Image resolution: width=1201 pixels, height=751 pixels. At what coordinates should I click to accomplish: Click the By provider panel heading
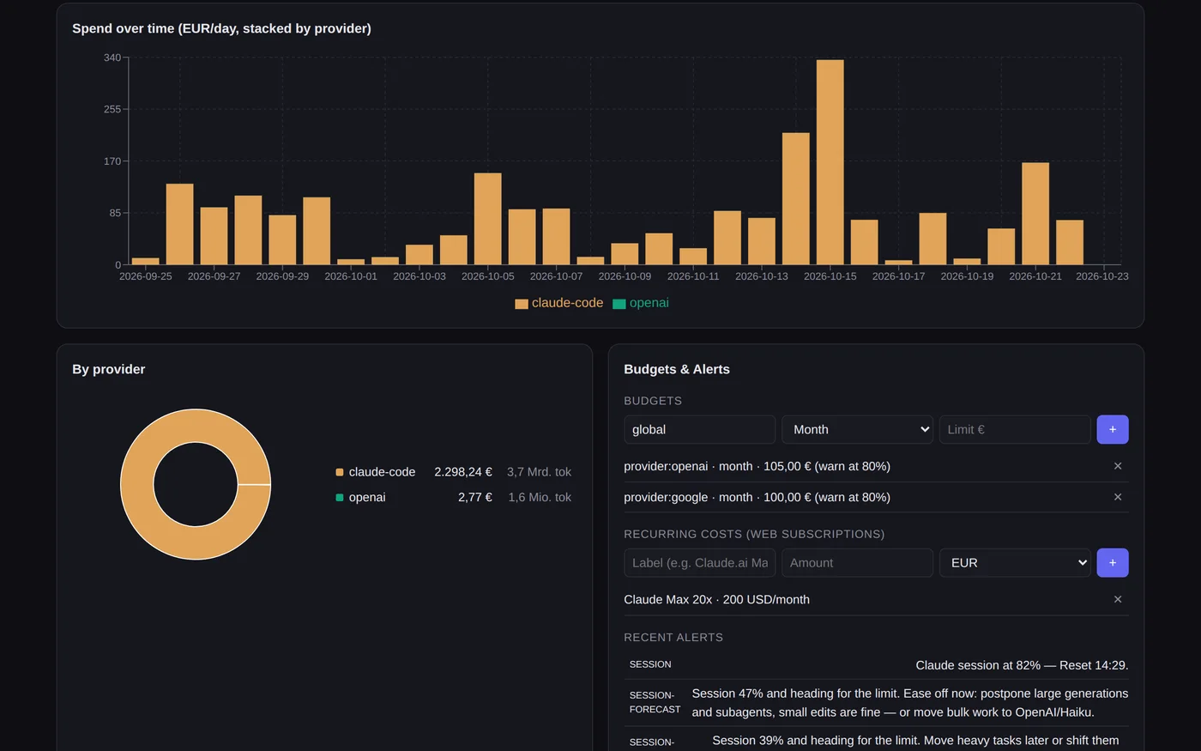[109, 369]
